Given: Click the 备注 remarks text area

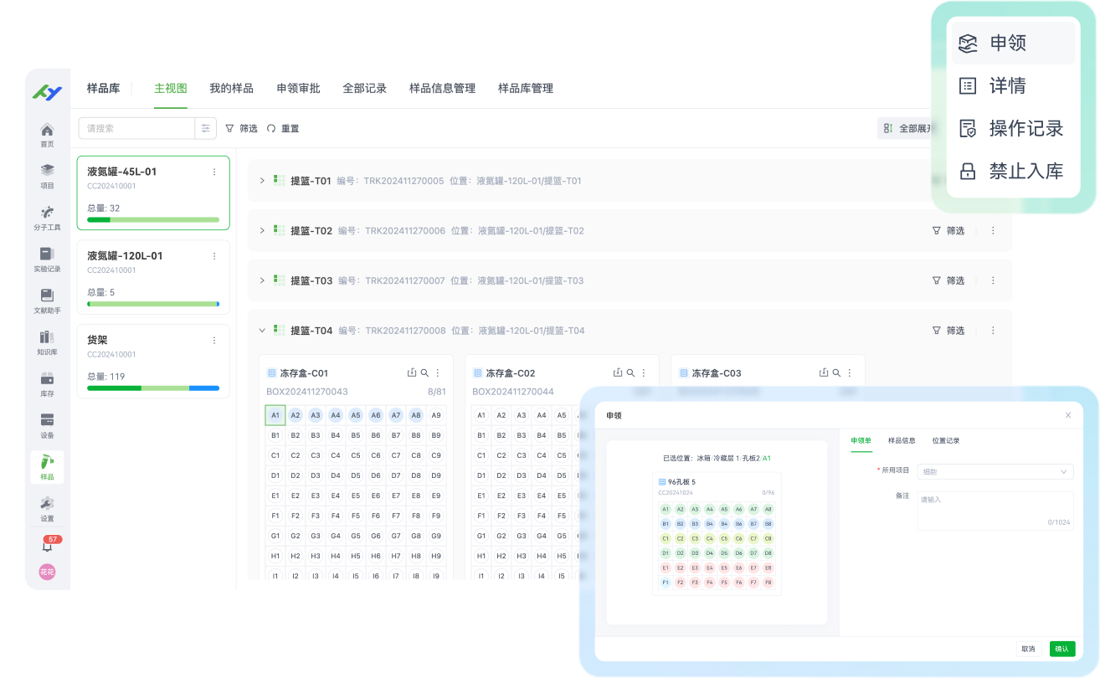Looking at the screenshot, I should 995,511.
